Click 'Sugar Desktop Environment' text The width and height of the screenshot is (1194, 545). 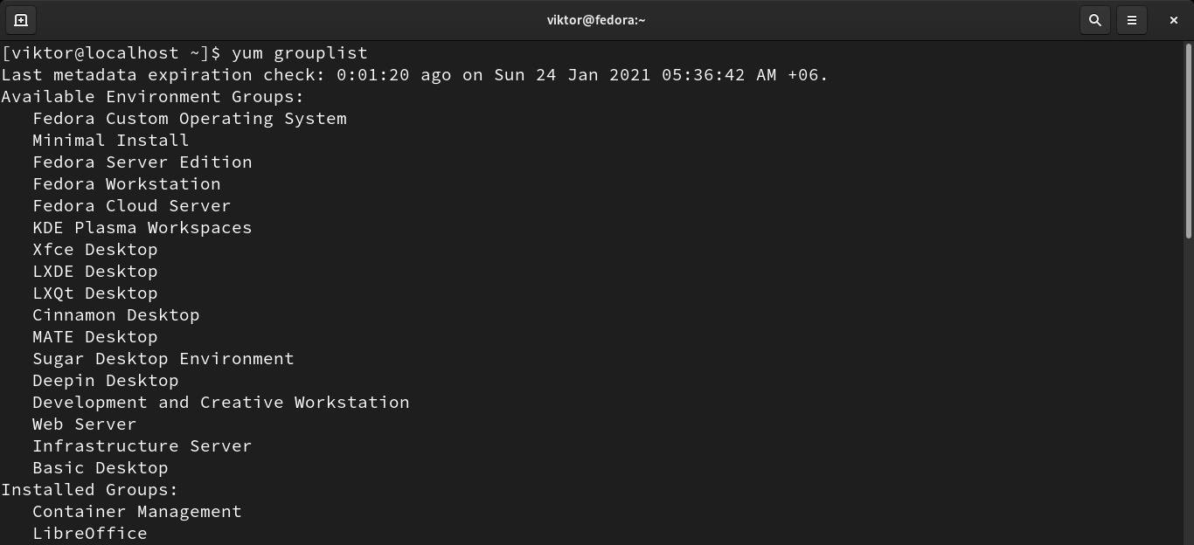pos(163,359)
